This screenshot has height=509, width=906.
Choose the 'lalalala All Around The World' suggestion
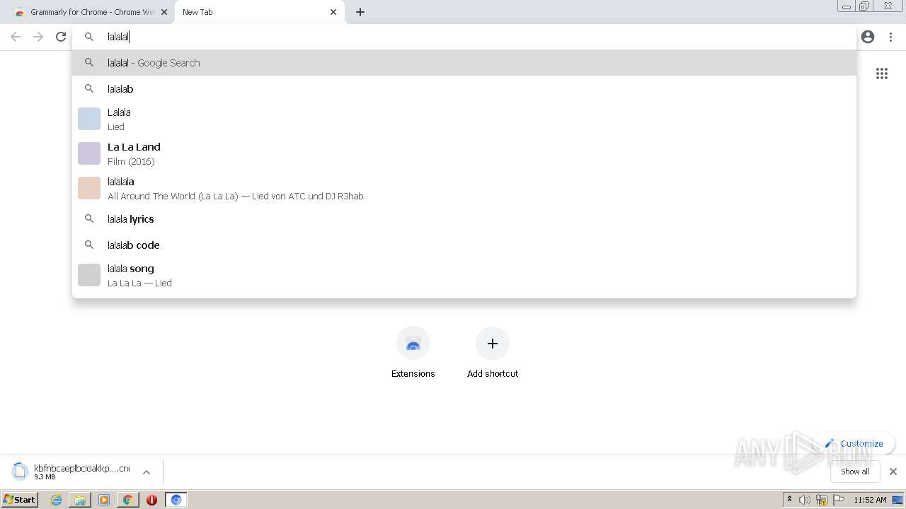click(464, 188)
